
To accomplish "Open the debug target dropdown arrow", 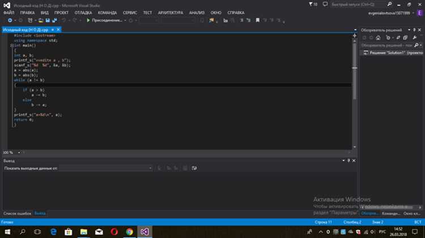I will click(x=125, y=20).
